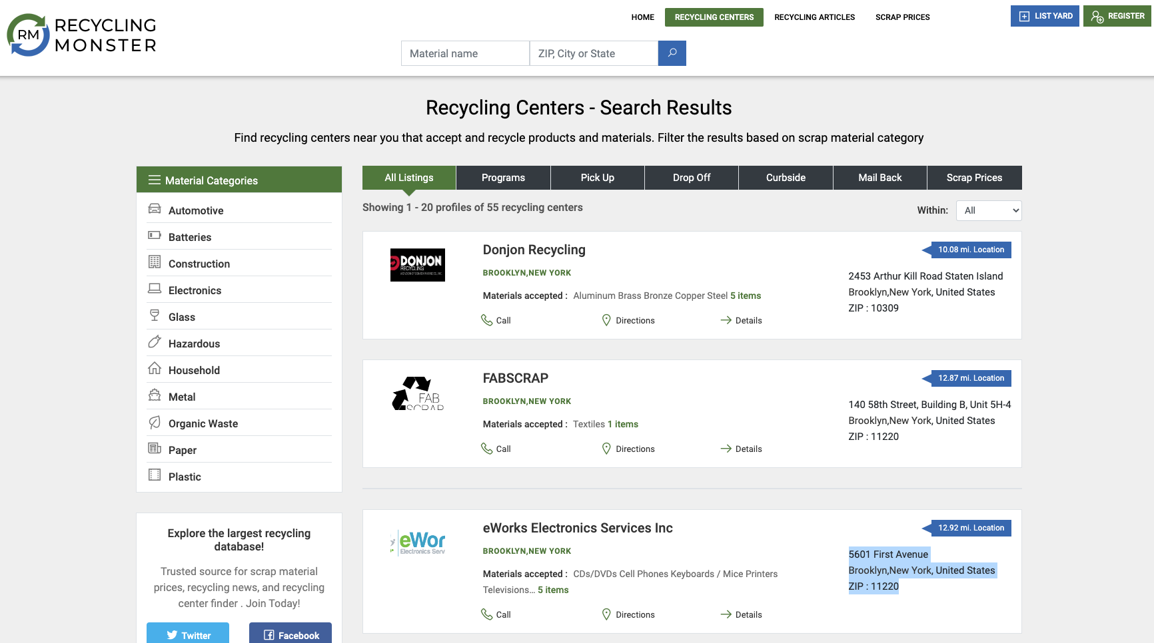Screen dimensions: 1154x643
Task: Open eWorks Electronics Services Inc link
Action: [x=578, y=528]
